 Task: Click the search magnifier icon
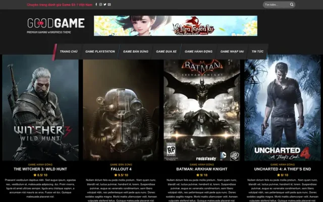pyautogui.click(x=292, y=5)
